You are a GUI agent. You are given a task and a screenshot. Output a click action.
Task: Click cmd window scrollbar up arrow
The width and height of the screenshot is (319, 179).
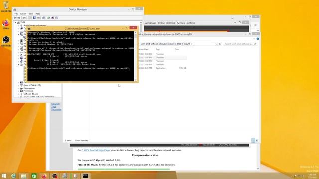[136, 33]
